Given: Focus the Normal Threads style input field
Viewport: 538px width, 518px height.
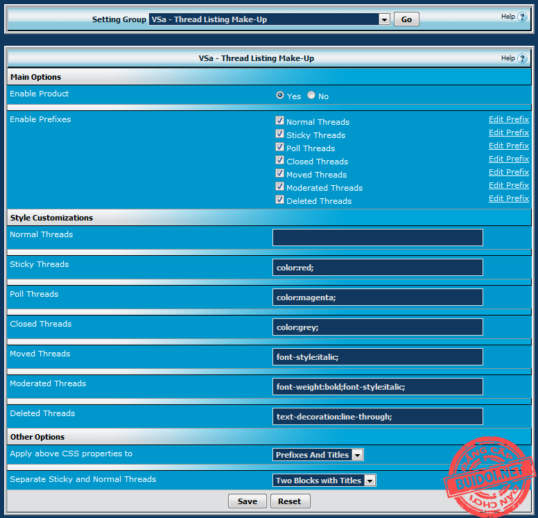Looking at the screenshot, I should click(377, 238).
